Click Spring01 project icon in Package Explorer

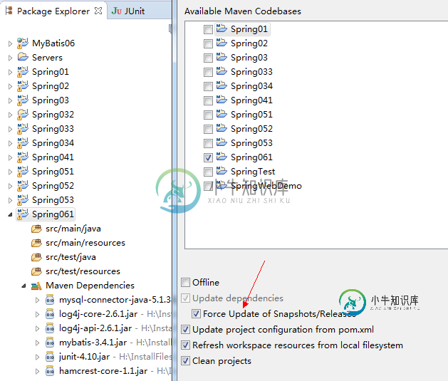tap(23, 72)
